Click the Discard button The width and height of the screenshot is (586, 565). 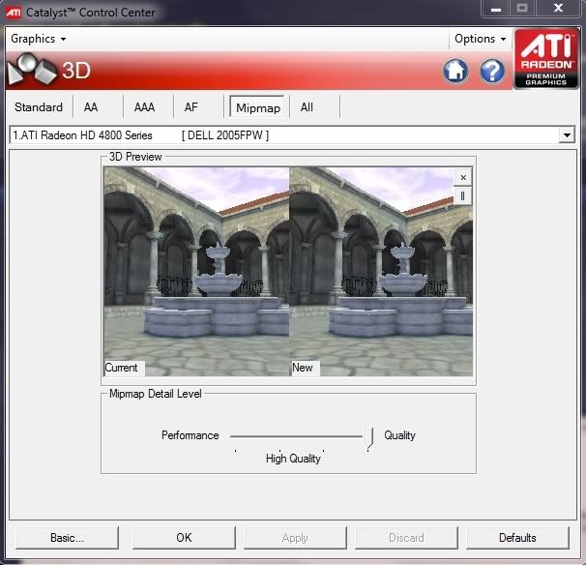[406, 538]
